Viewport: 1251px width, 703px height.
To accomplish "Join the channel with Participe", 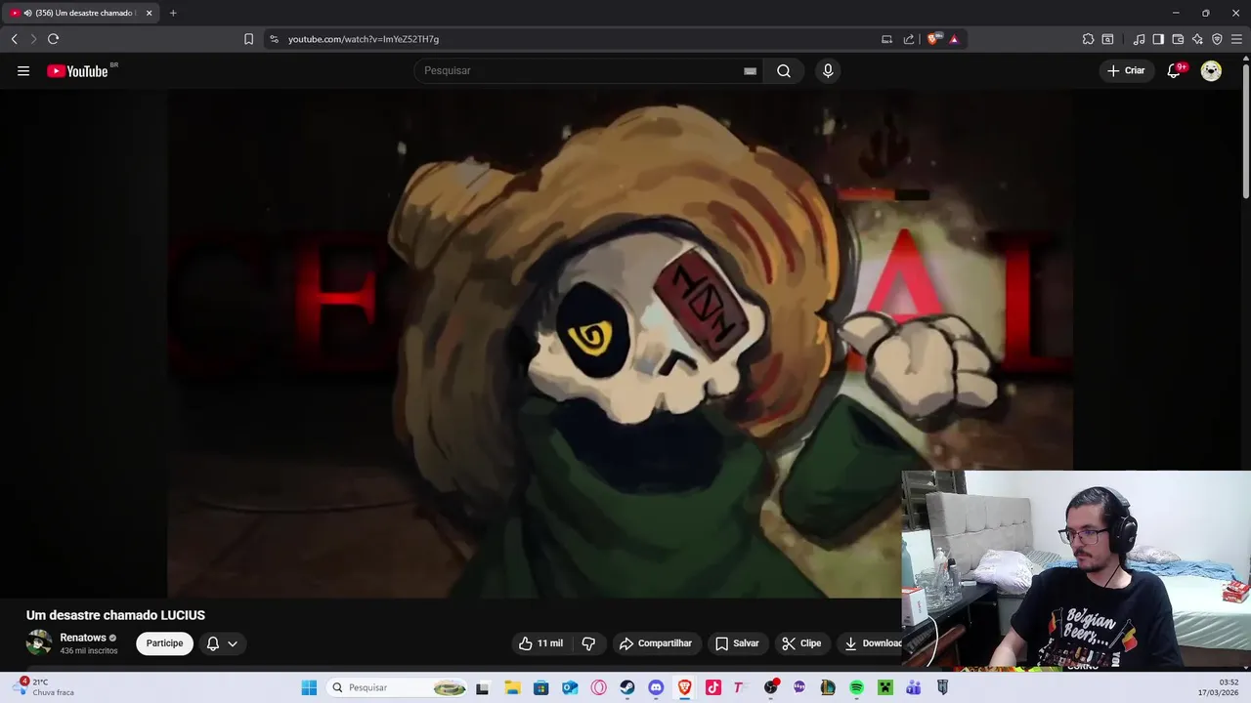I will [165, 643].
